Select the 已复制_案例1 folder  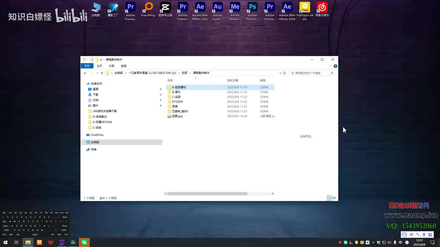pos(180,111)
